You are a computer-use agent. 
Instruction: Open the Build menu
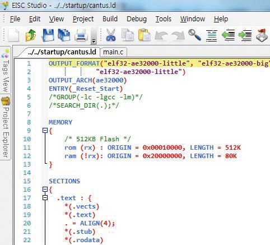[x=110, y=19]
